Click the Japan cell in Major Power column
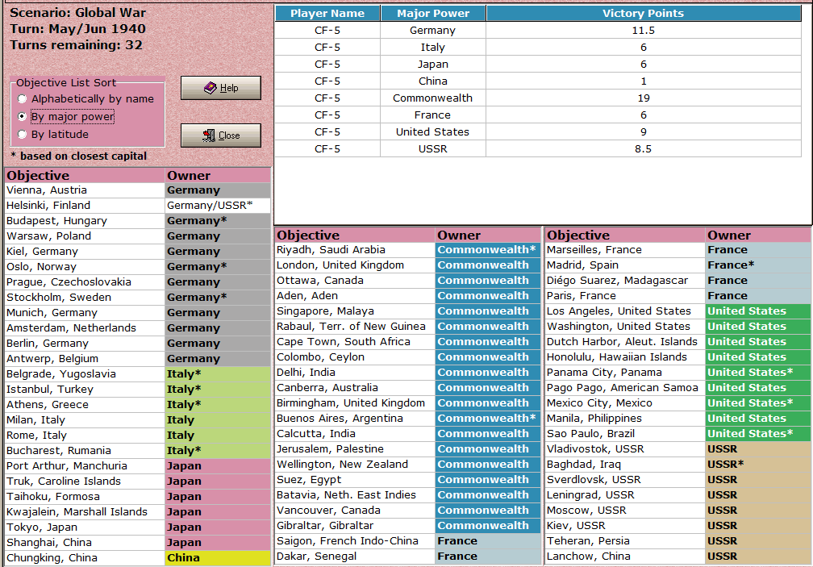The height and width of the screenshot is (567, 813). point(433,65)
